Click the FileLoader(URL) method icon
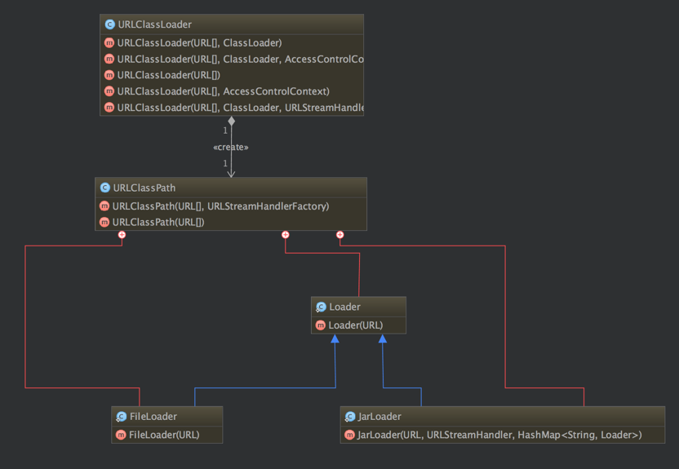The height and width of the screenshot is (469, 679). click(x=121, y=435)
